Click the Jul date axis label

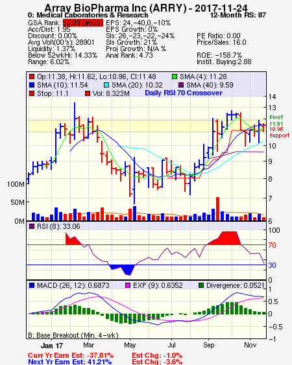172,345
